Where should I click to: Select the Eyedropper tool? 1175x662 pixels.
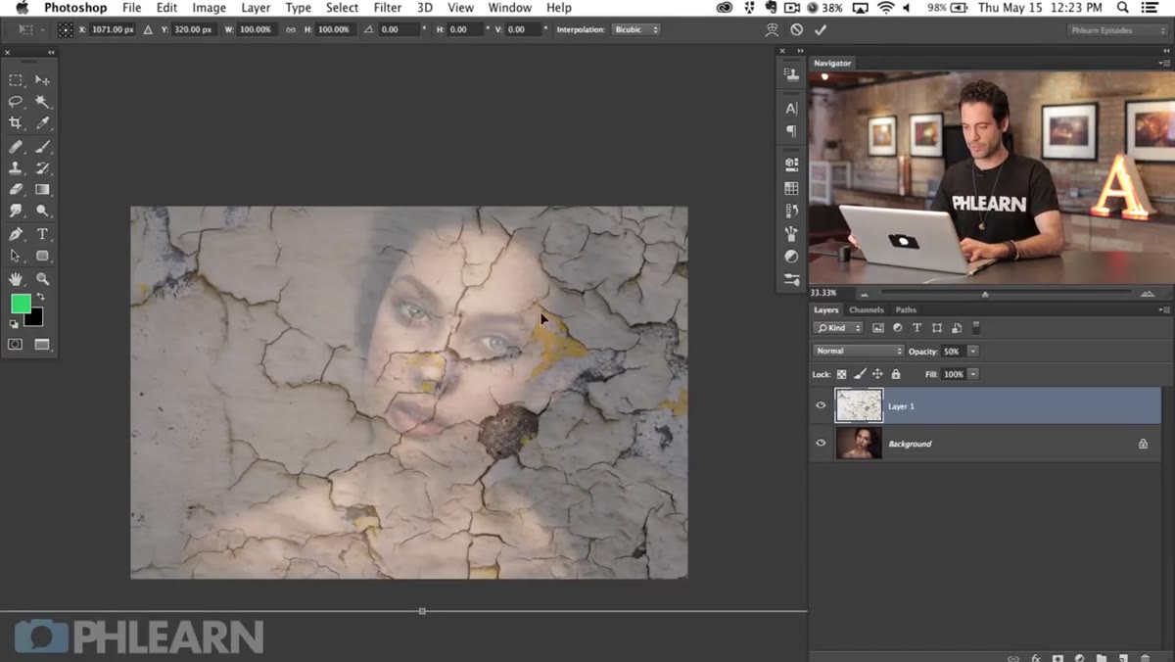coord(42,123)
